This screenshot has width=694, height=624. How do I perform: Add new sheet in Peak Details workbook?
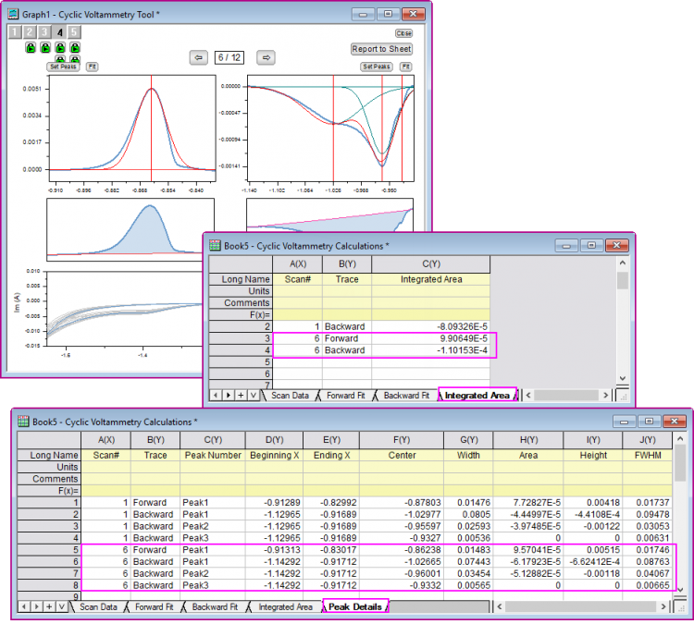tap(49, 606)
